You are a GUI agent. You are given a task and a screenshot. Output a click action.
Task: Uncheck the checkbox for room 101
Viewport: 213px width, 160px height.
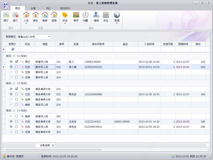[x=16, y=62]
